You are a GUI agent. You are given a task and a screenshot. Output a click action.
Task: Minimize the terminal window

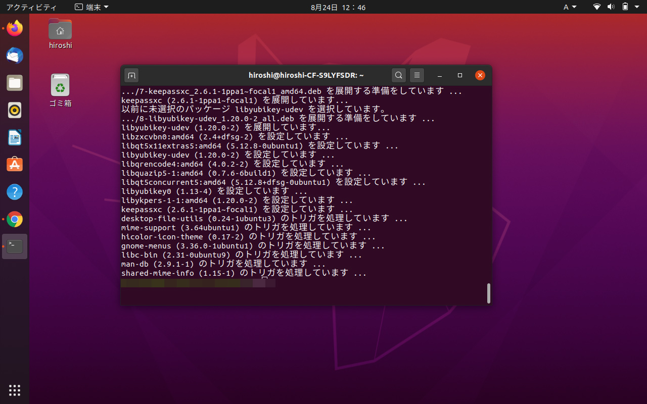[x=440, y=75]
